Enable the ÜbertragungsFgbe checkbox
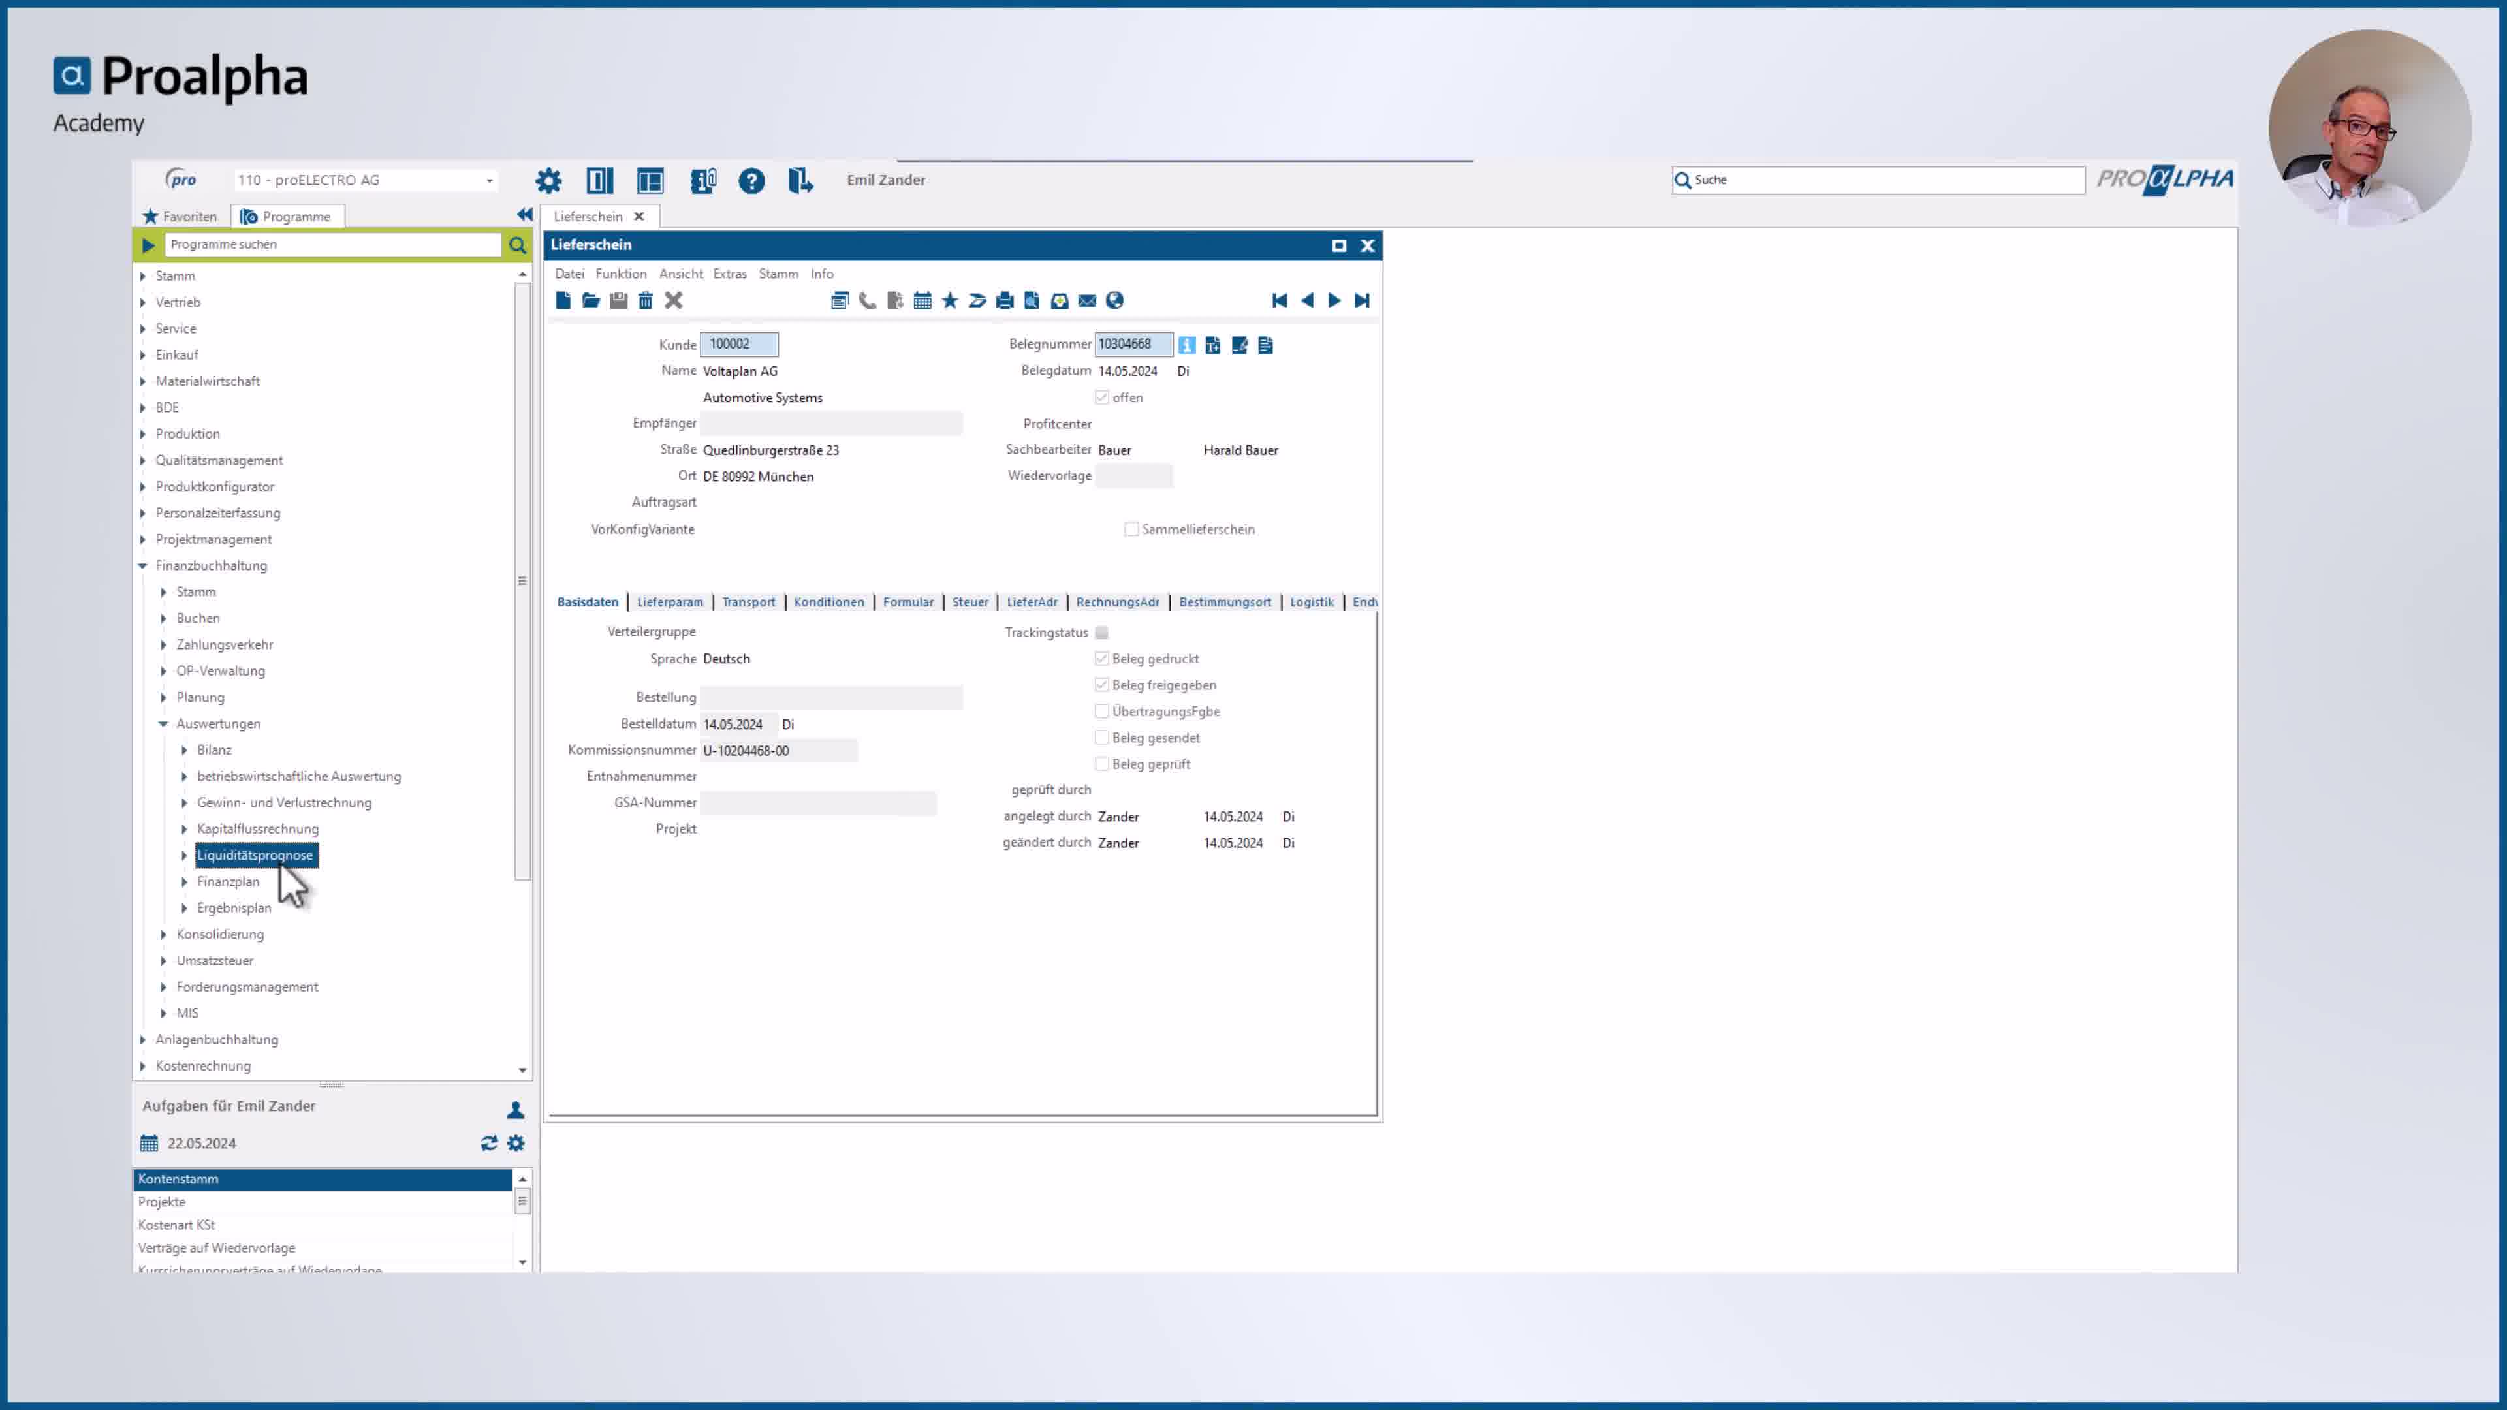The height and width of the screenshot is (1410, 2507). [1101, 712]
